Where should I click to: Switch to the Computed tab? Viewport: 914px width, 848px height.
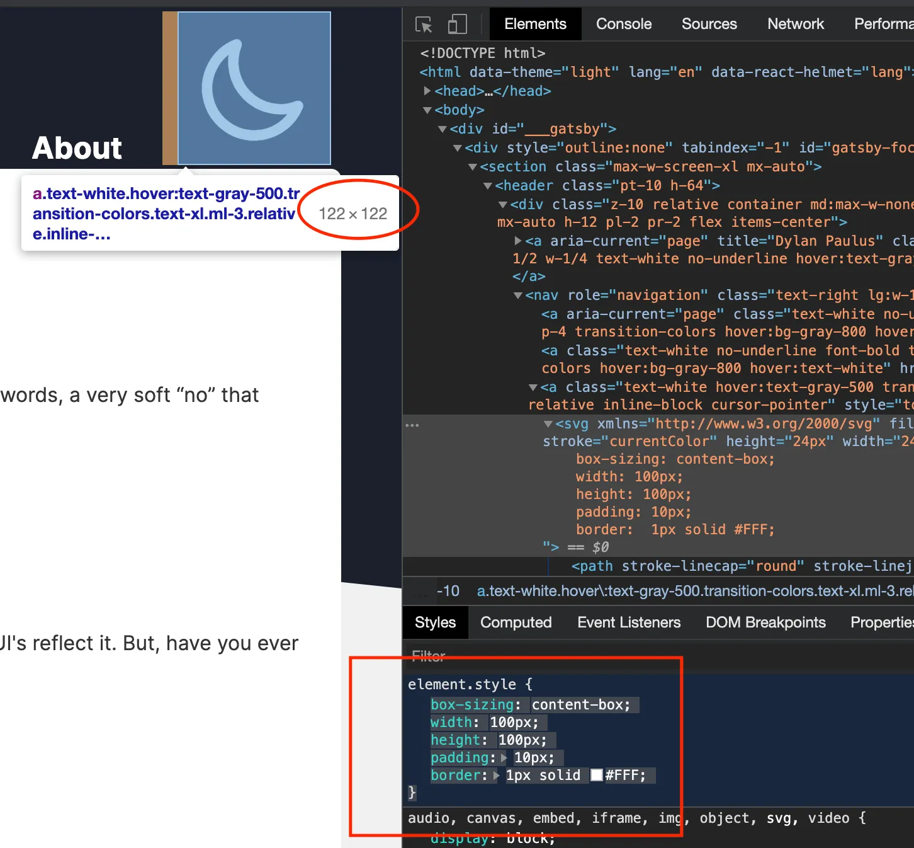(x=516, y=622)
